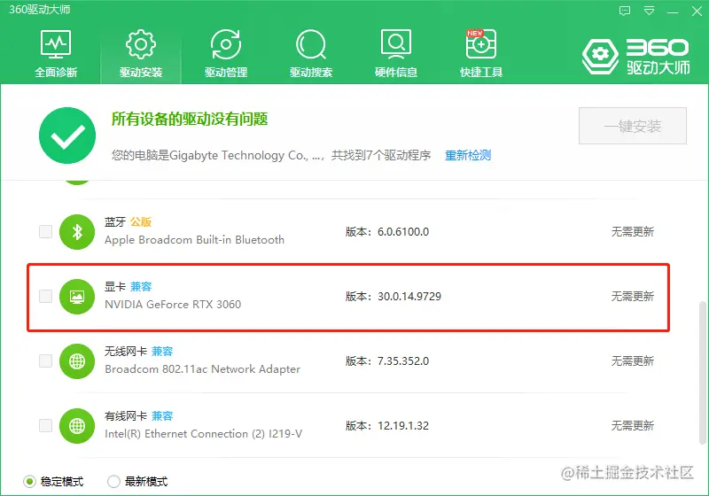Open the feedback chat icon in title bar
Image resolution: width=709 pixels, height=496 pixels.
pyautogui.click(x=625, y=11)
